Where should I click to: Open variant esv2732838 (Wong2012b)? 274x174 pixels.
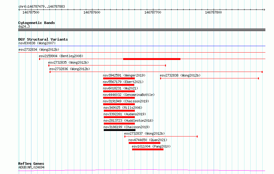[180, 75]
